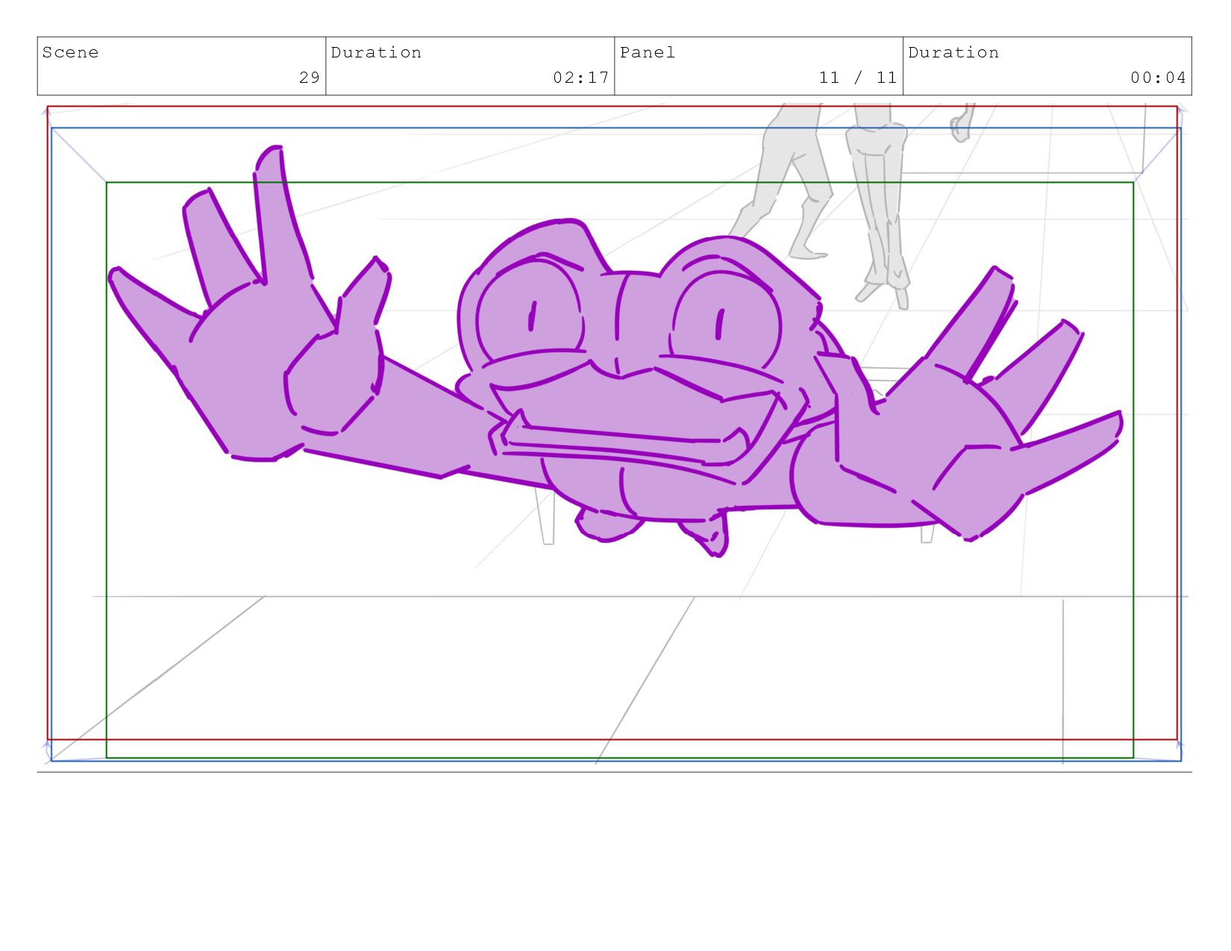Viewport: 1231px width, 951px height.
Task: Select the panel duration value '00:04'
Action: coord(1159,78)
